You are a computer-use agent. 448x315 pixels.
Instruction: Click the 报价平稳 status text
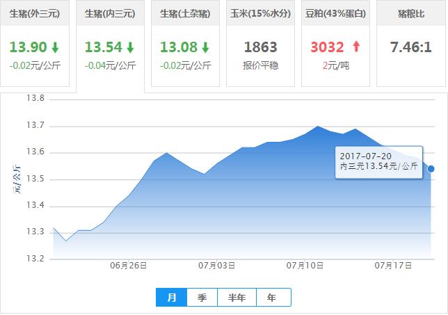pyautogui.click(x=261, y=65)
